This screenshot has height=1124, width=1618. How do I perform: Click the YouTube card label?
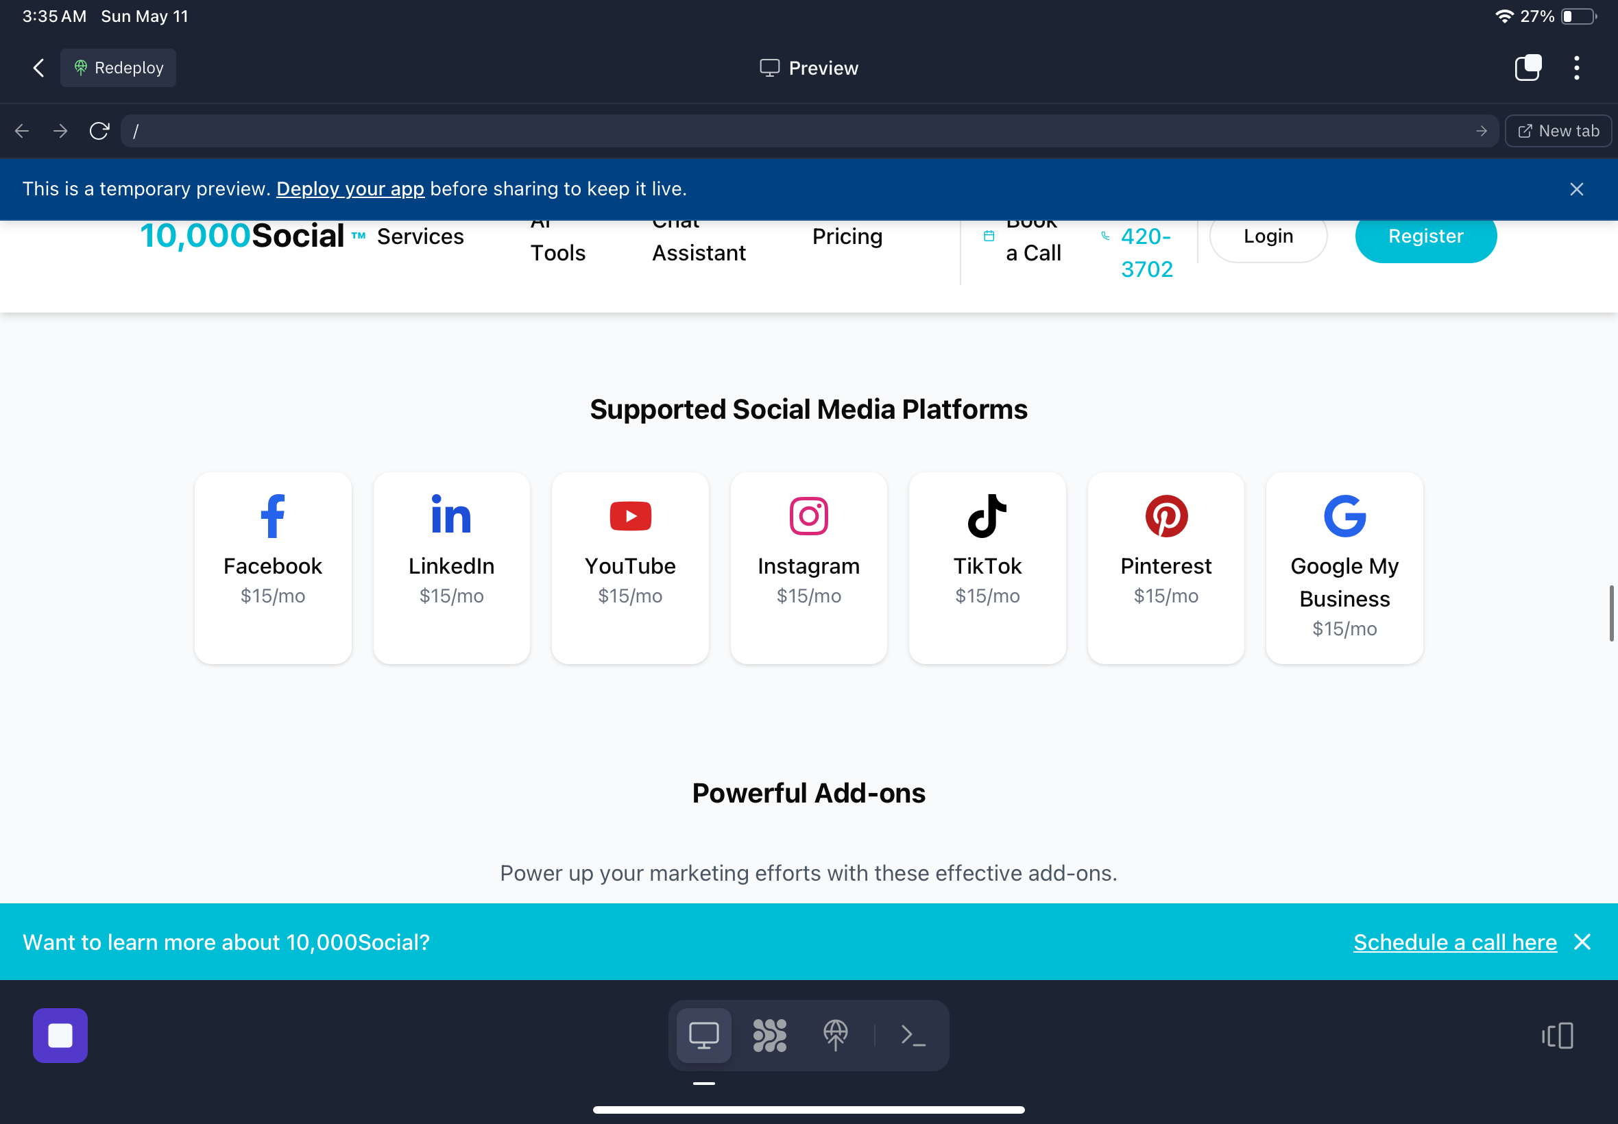coord(630,566)
